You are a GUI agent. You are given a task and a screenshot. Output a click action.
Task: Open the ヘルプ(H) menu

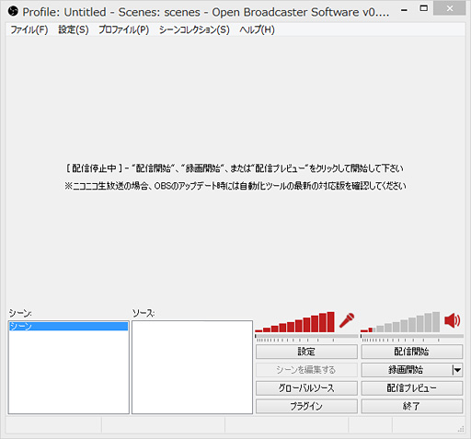point(257,29)
